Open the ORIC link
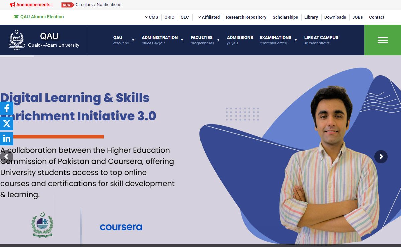 coord(169,17)
